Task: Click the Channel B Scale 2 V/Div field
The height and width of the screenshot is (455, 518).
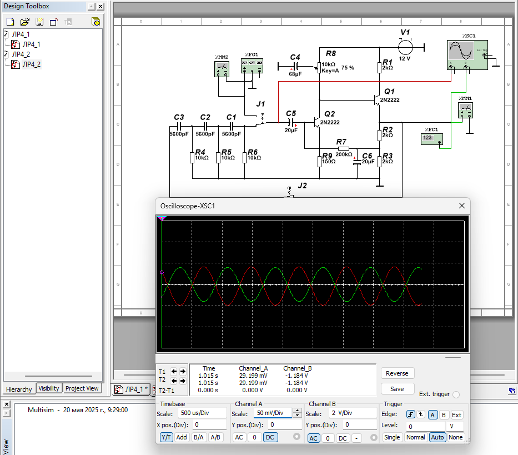Action: pyautogui.click(x=353, y=413)
